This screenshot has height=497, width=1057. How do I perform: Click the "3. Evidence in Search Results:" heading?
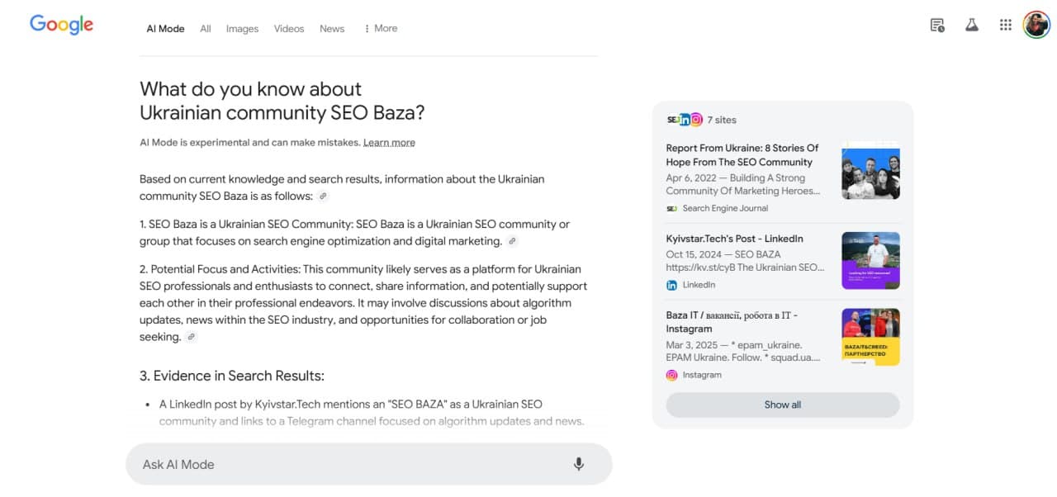click(232, 376)
